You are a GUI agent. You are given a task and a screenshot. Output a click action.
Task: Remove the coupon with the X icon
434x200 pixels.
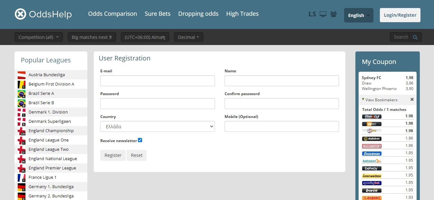click(x=412, y=100)
